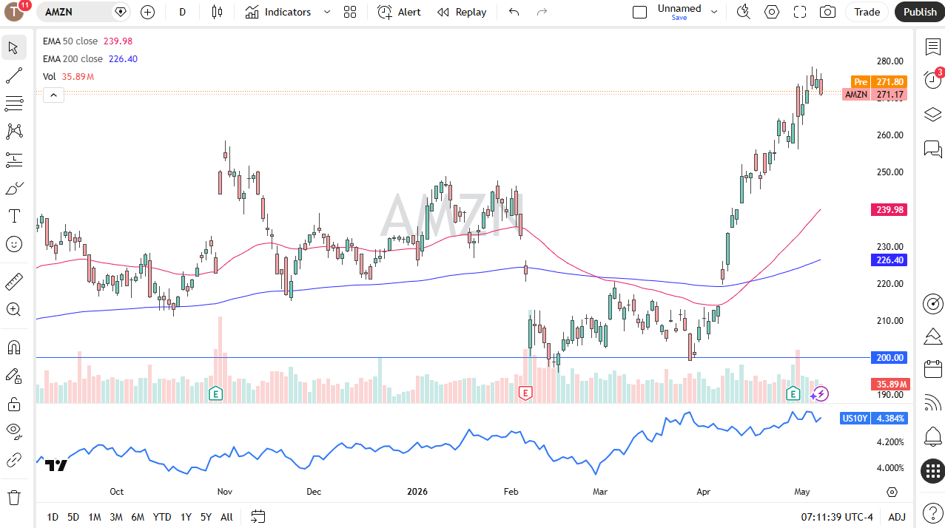Click the 200.00 horizontal line label
Image resolution: width=945 pixels, height=528 pixels.
[x=889, y=358]
